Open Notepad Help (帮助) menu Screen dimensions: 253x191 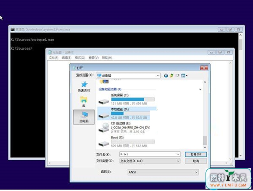click(x=107, y=58)
